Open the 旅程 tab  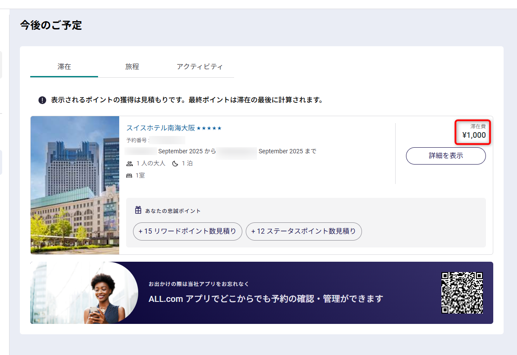point(132,67)
